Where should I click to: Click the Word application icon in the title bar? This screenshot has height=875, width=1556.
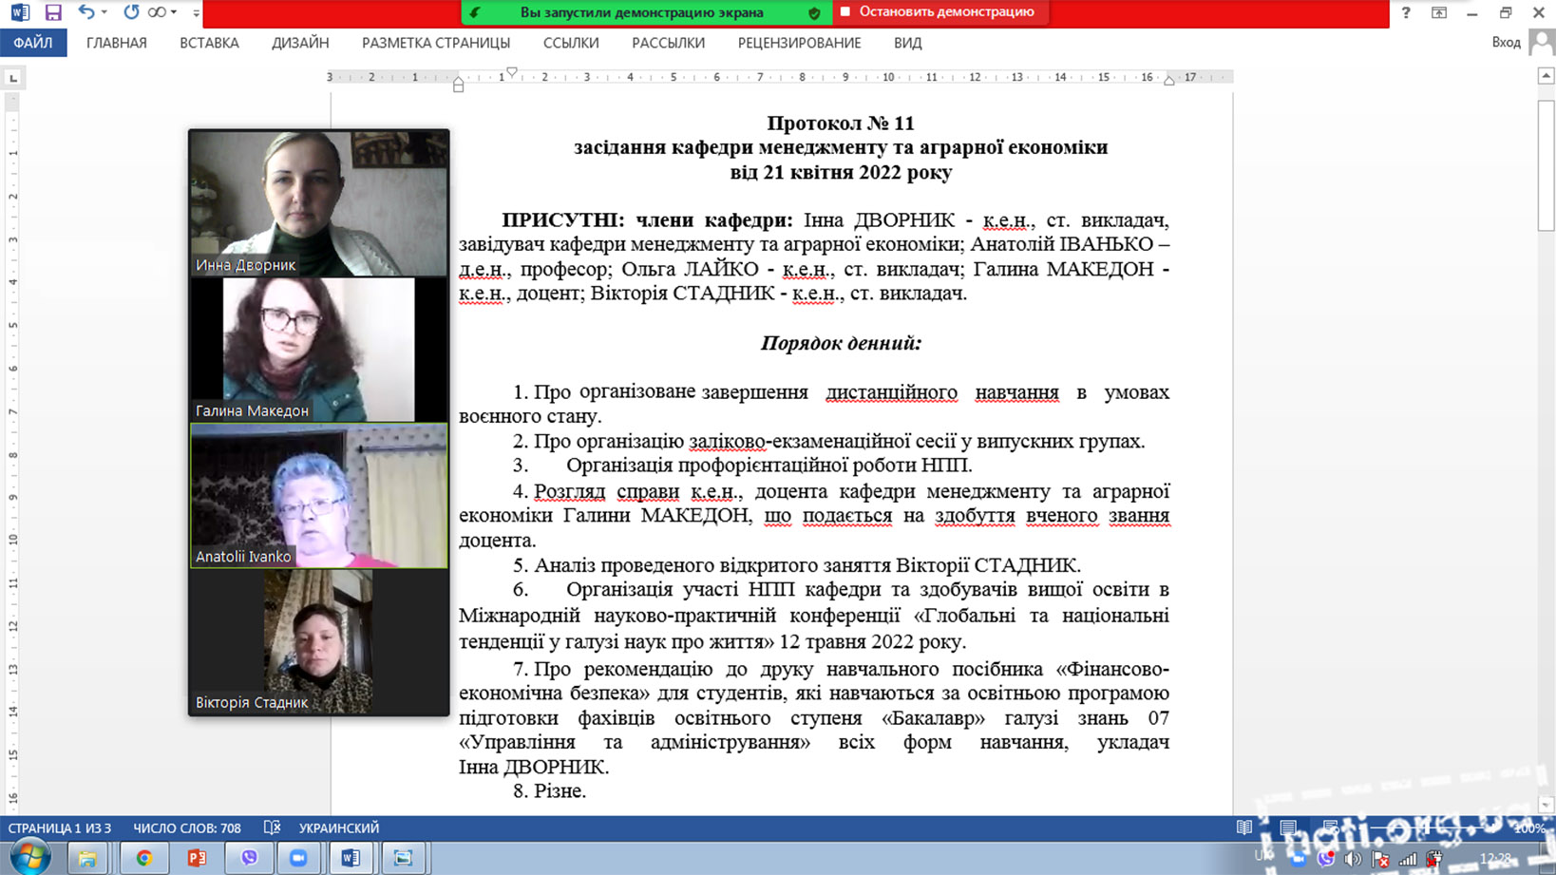pos(19,12)
